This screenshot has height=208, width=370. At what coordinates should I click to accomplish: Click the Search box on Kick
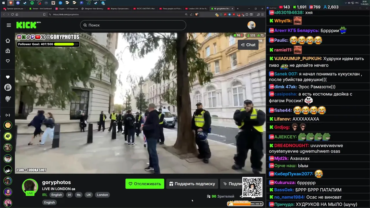coord(133,25)
